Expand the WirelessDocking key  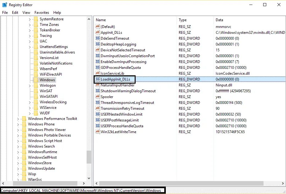click(x=30, y=102)
